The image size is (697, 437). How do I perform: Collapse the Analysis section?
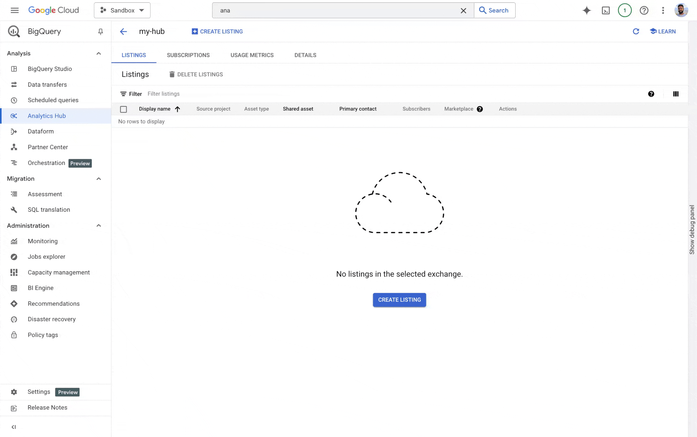(98, 53)
